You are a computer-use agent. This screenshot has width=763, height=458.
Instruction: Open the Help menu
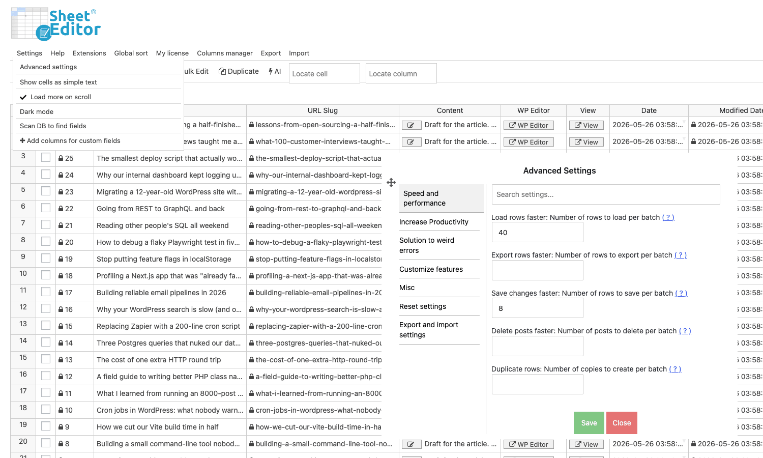click(57, 53)
